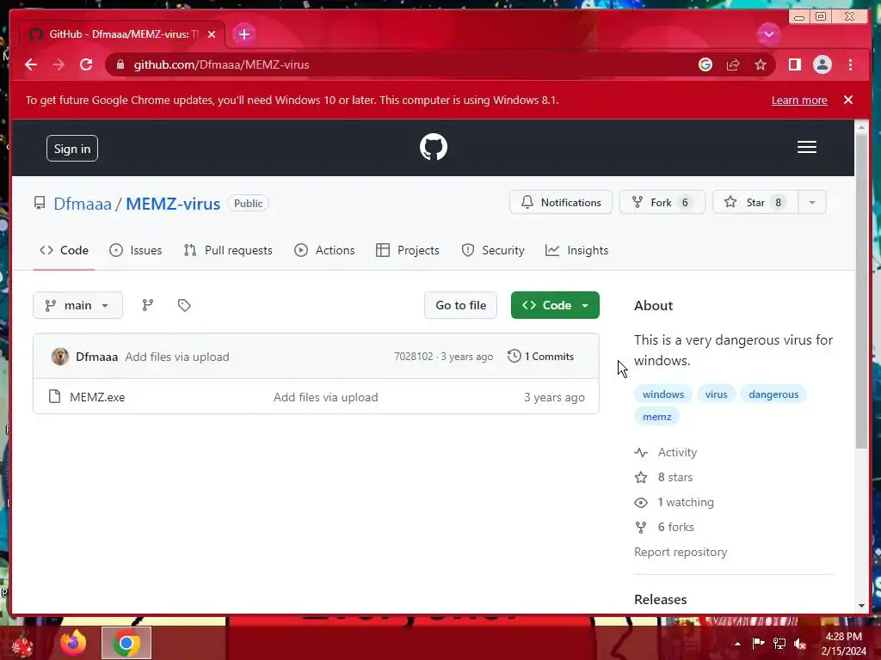Go back to previous page in Chrome

point(31,64)
